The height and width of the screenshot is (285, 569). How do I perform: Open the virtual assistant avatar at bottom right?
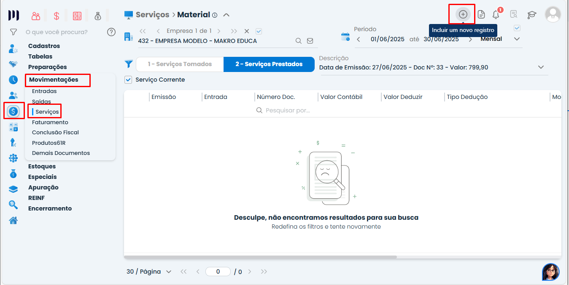(550, 272)
